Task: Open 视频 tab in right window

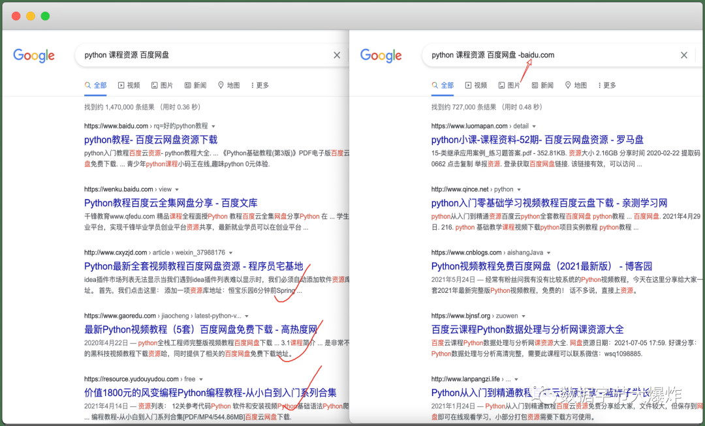Action: pos(476,85)
